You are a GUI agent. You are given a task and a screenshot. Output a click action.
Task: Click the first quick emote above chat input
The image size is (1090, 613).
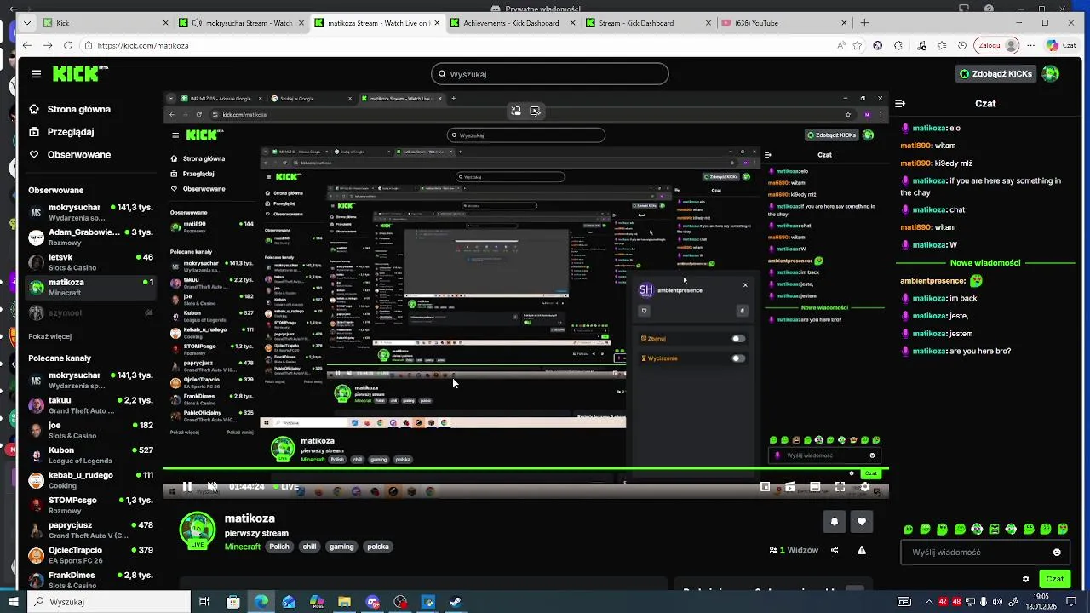pyautogui.click(x=909, y=530)
